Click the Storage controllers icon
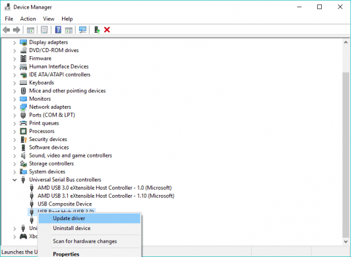The image size is (351, 257). pos(23,164)
